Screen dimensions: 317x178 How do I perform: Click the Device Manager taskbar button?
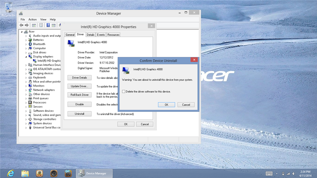94,173
